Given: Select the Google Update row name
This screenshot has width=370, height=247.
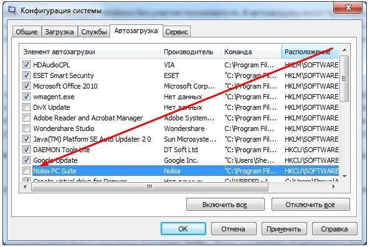Looking at the screenshot, I should pyautogui.click(x=55, y=160).
